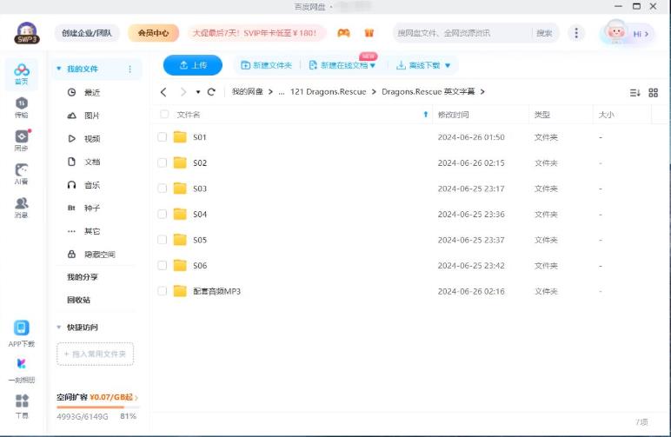
Task: Open the 配套音频MP3 folder icon
Action: coord(180,291)
